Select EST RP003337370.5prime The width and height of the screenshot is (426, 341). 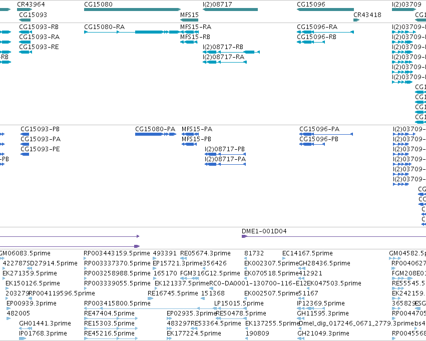(117, 263)
